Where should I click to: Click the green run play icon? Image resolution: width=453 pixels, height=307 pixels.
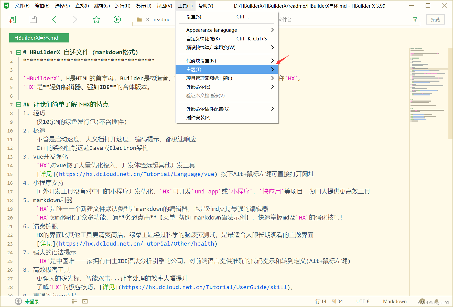pyautogui.click(x=117, y=19)
